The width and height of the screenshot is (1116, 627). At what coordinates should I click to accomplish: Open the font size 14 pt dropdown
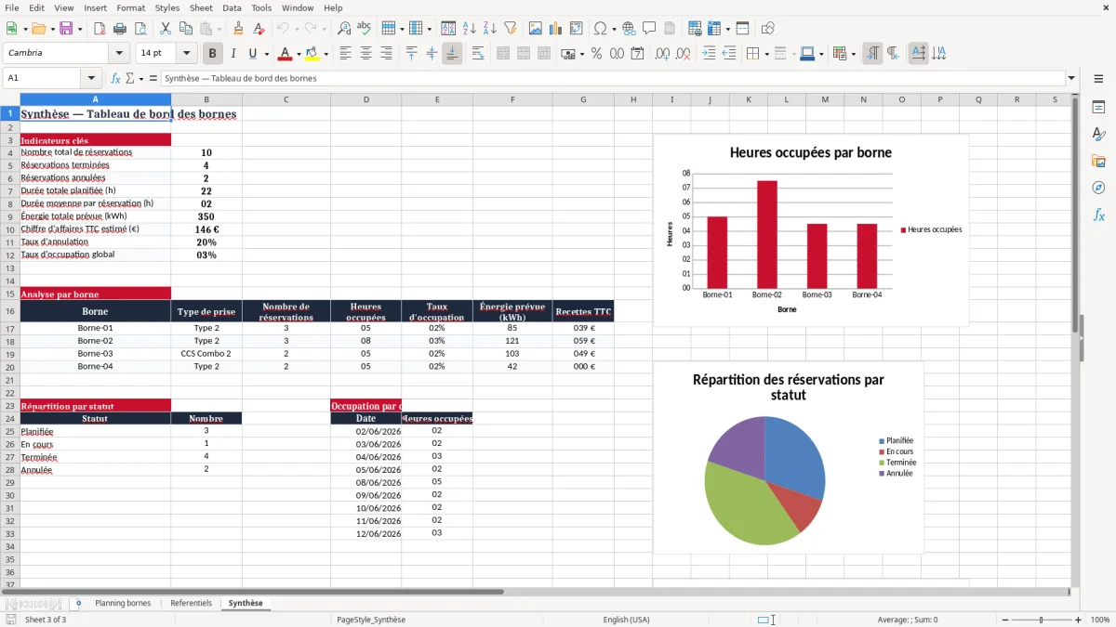pyautogui.click(x=187, y=54)
